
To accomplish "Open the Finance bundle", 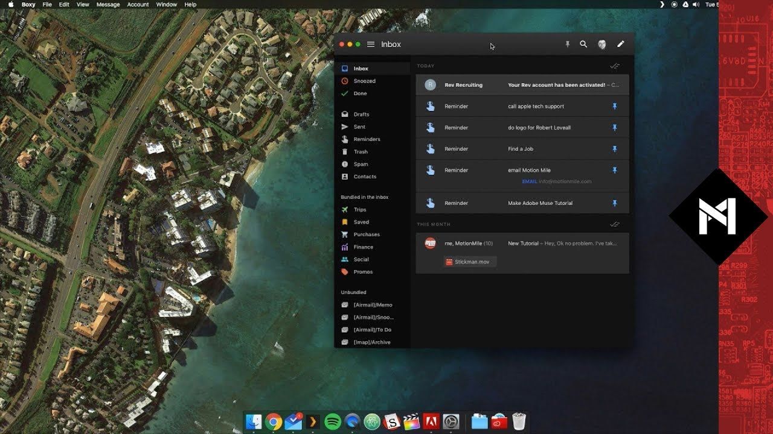I will point(363,247).
